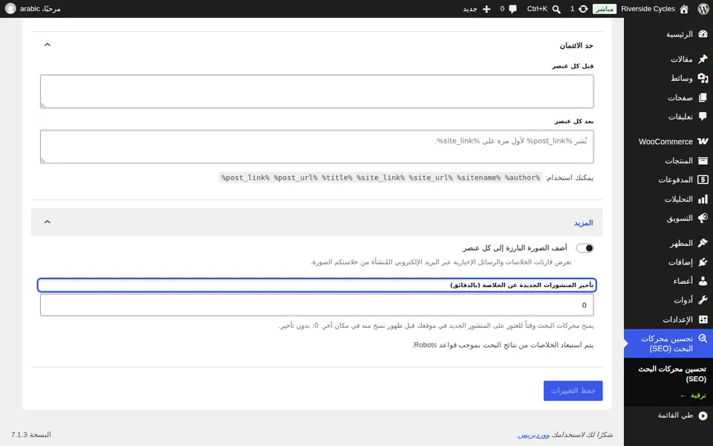Click the appearance paintbrush icon in sidebar
Screen dimensions: 713x446
pos(703,243)
